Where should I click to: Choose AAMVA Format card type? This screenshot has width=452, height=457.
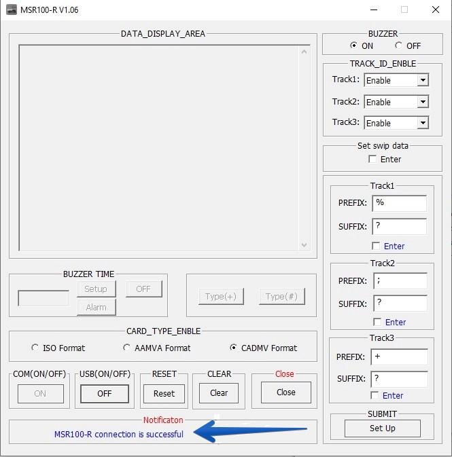[127, 348]
